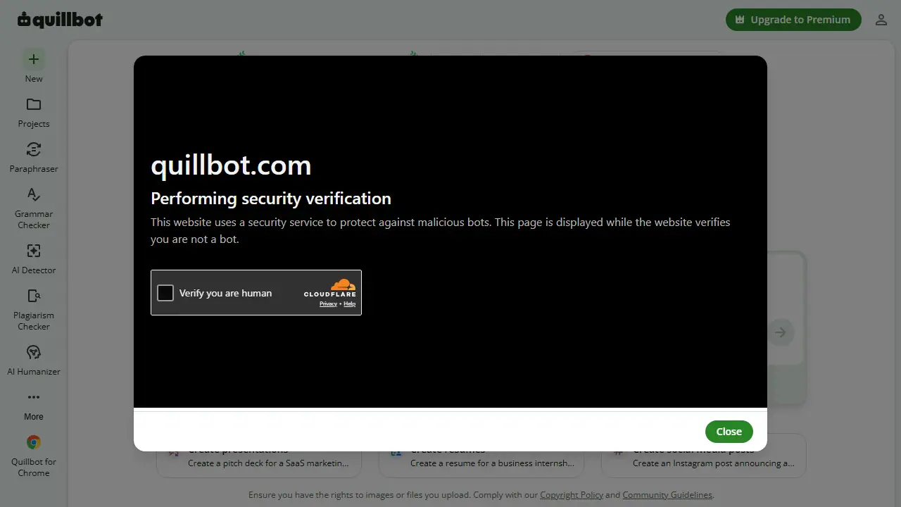Launch the Grammar Checker tool
The image size is (901, 507).
pos(34,208)
